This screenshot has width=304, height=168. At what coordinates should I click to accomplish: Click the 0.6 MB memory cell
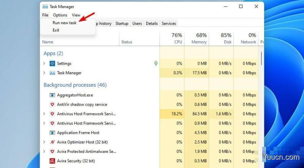click(196, 104)
